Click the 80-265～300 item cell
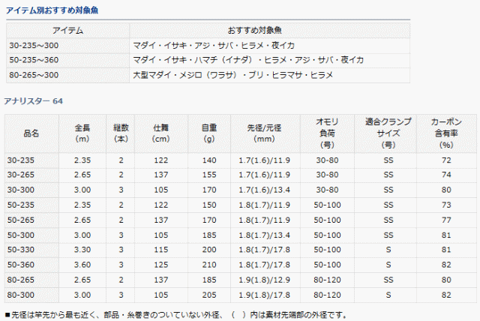 click(67, 75)
